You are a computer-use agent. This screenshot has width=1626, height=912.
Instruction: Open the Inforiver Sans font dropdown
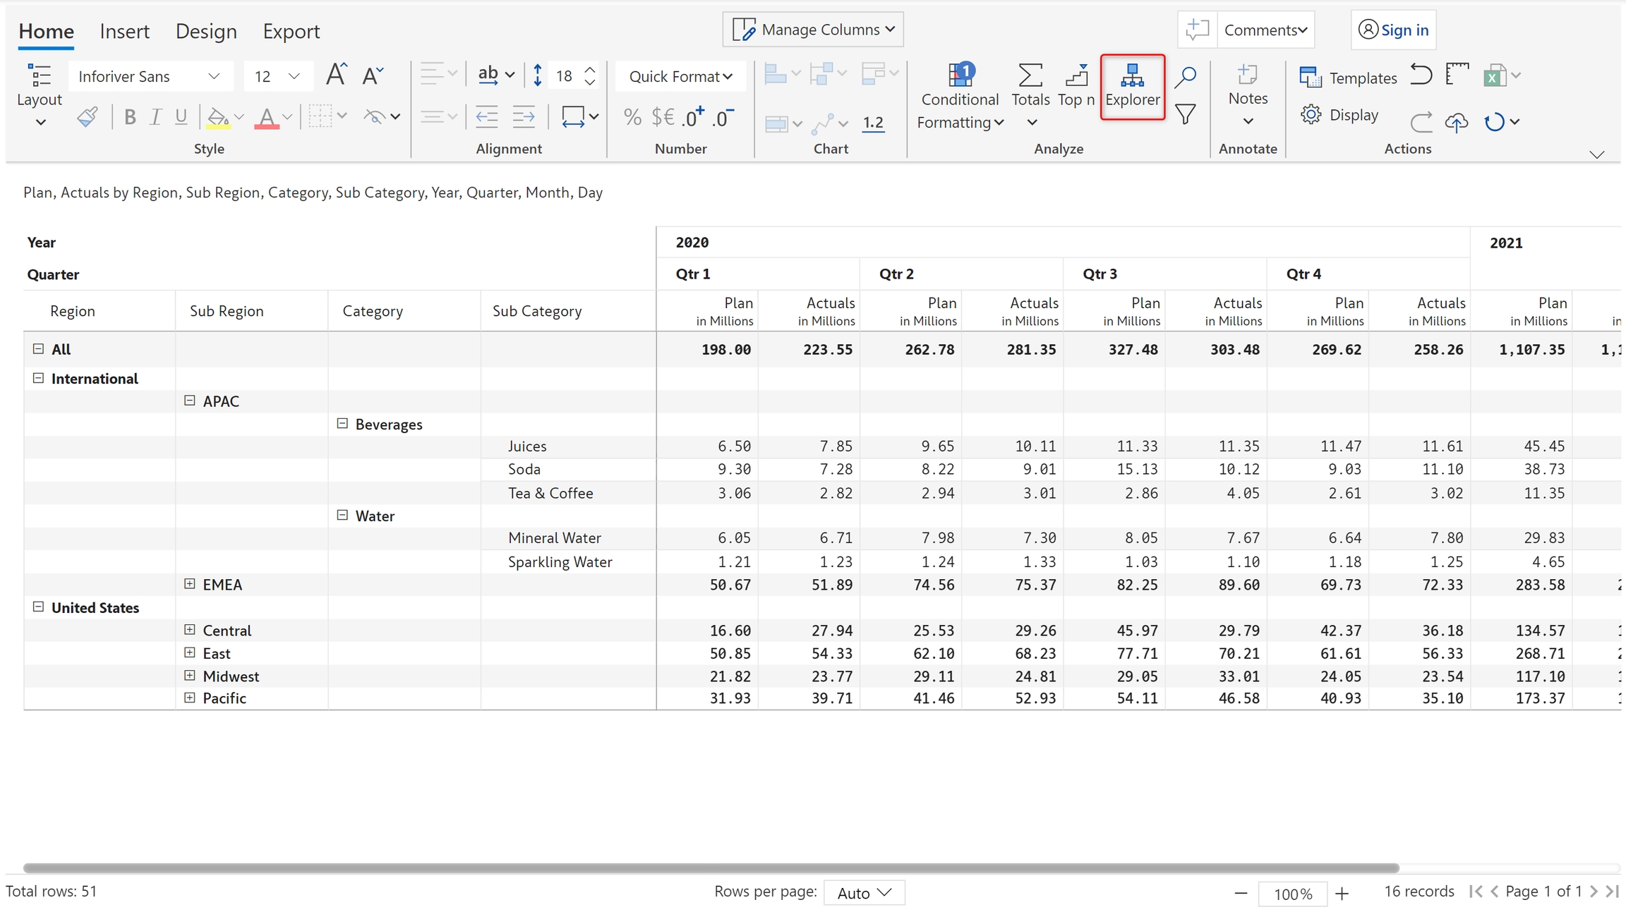point(150,76)
